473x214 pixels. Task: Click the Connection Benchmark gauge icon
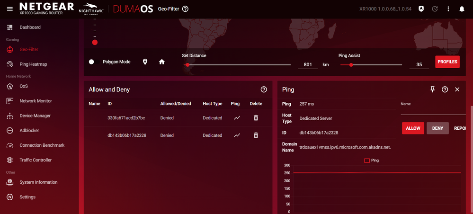(x=10, y=145)
